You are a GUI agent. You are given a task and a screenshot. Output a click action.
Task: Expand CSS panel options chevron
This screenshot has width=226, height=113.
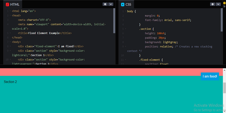(x=218, y=4)
